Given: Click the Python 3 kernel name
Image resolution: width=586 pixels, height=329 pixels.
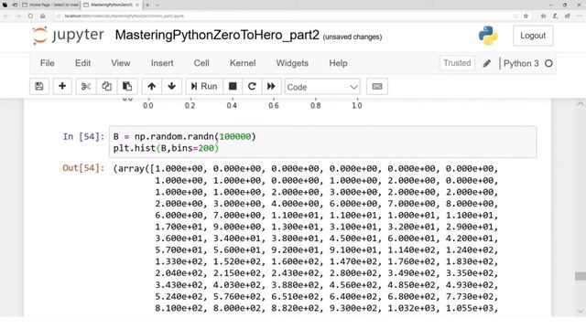Looking at the screenshot, I should click(x=521, y=63).
